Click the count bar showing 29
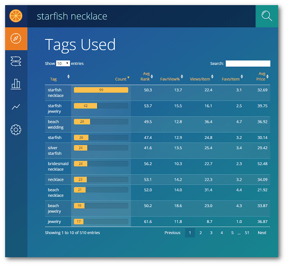The image size is (287, 266). (82, 122)
